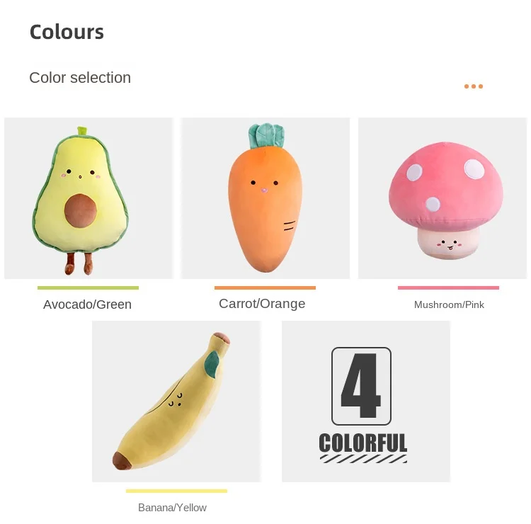The height and width of the screenshot is (524, 531).
Task: Click the avocado's brown pit
Action: [81, 211]
